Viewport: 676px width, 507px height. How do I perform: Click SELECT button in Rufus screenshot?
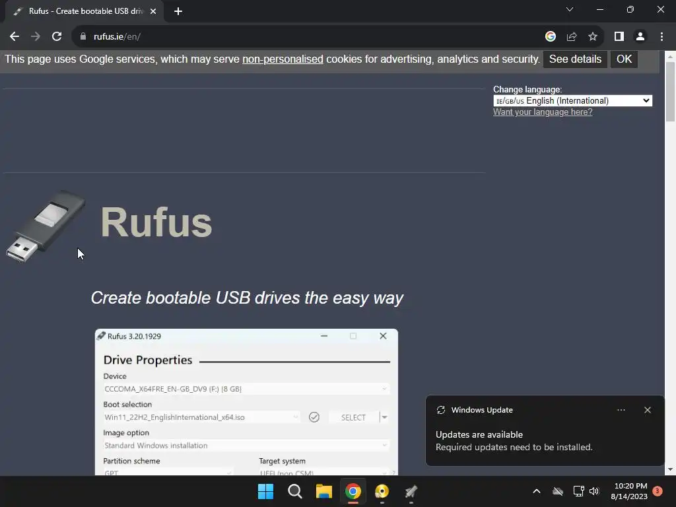[353, 417]
